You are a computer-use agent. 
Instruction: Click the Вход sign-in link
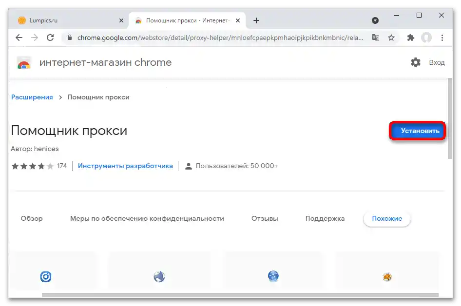(x=437, y=62)
